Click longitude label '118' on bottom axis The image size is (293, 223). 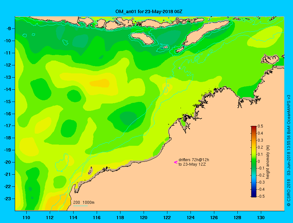[120, 218]
